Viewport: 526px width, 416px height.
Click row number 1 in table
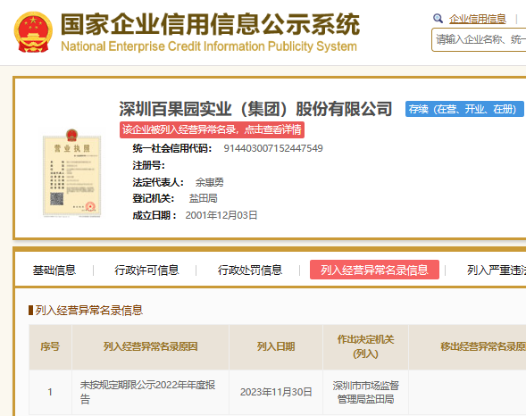pos(50,392)
